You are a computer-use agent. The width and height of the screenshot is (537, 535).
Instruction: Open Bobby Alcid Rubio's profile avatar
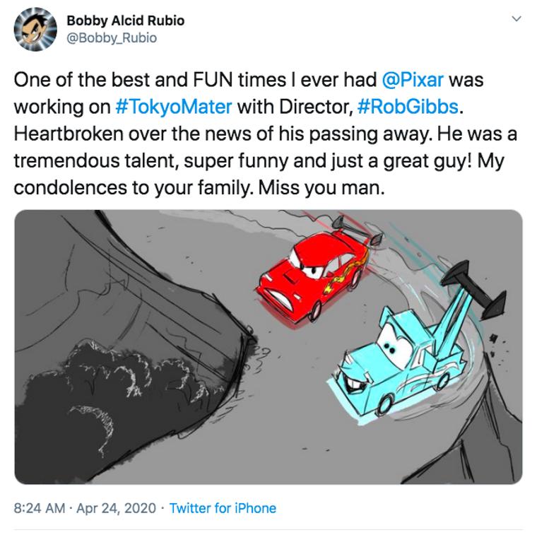pos(35,29)
